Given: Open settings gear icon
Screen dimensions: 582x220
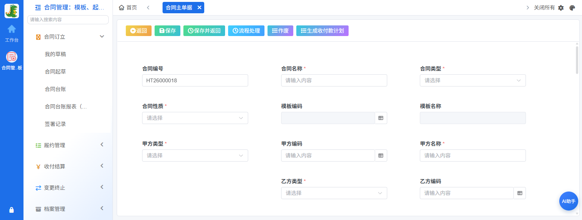Looking at the screenshot, I should pos(561,8).
